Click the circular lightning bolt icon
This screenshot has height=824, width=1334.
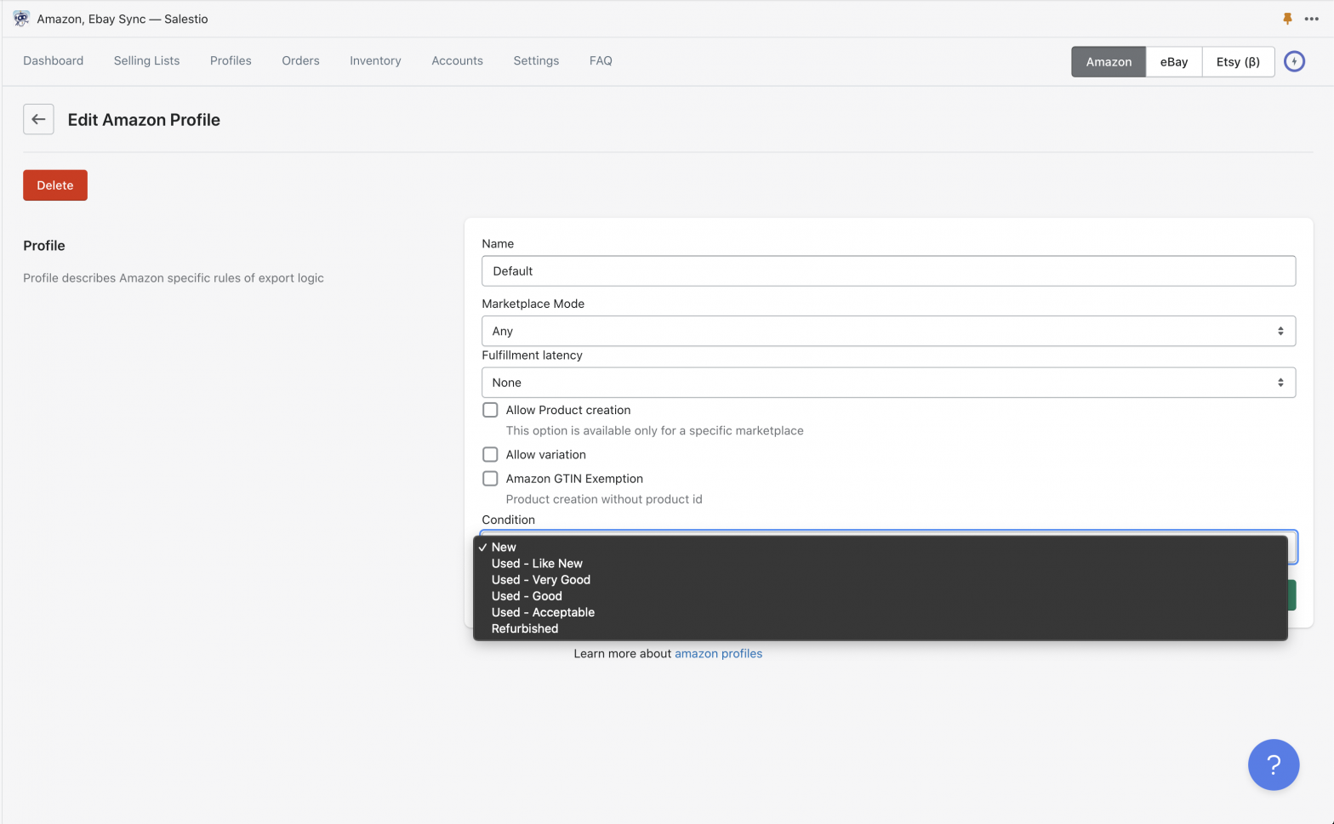(x=1294, y=61)
